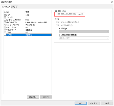The width and height of the screenshot is (114, 106).
Task: Click the 追加(A)... button
Action: [33, 97]
